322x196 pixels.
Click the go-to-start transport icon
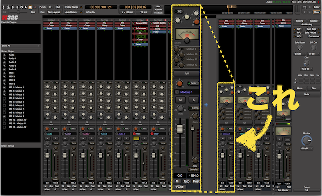[x=13, y=7]
